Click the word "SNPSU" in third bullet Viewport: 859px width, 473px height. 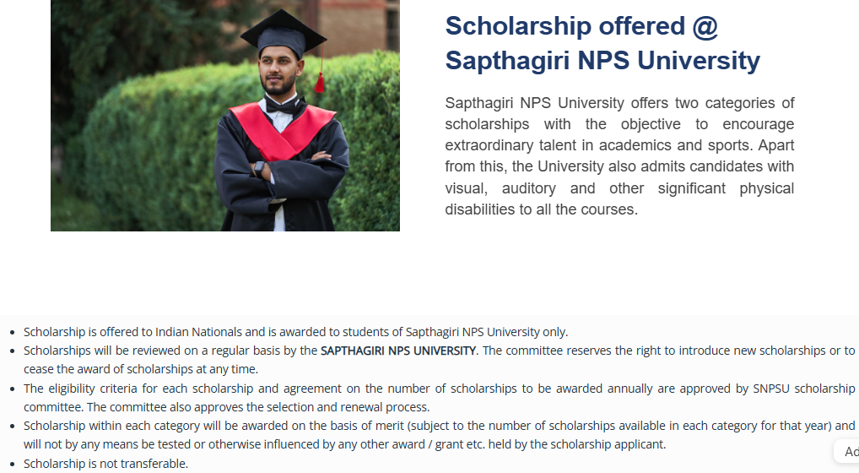pos(771,389)
